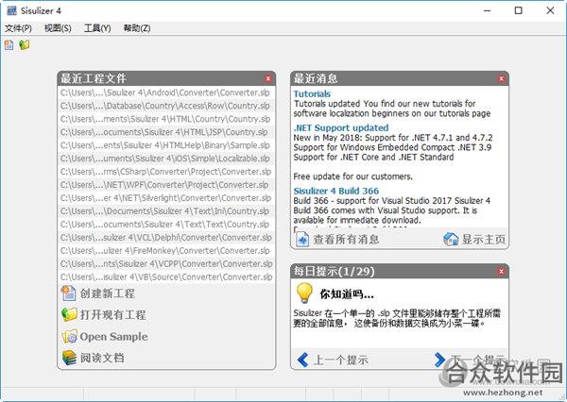
Task: Click the 创建新工程 icon
Action: tap(68, 293)
